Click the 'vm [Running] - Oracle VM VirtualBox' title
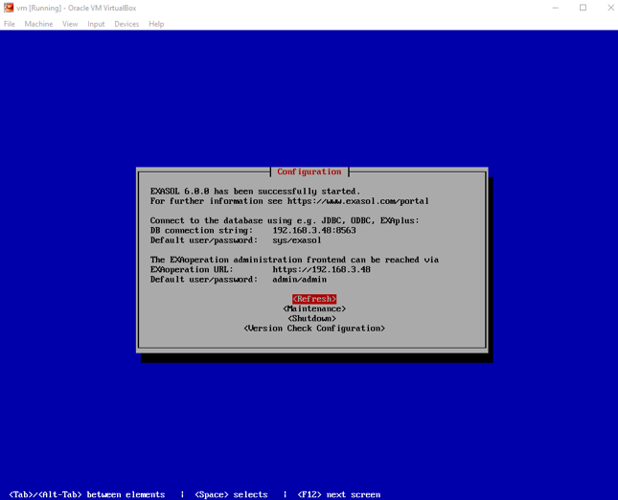618x500 pixels. tap(77, 8)
